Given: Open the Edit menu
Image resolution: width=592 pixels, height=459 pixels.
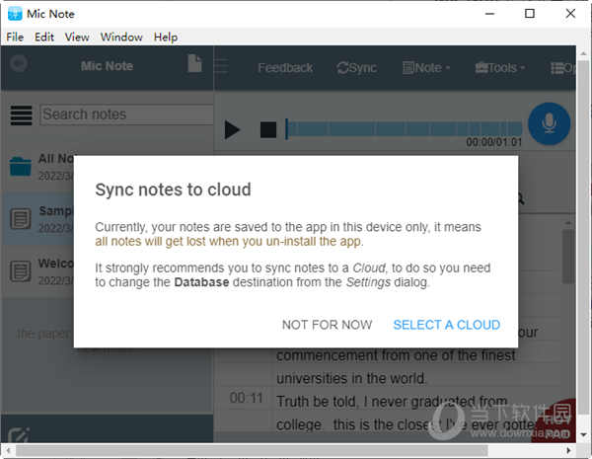Looking at the screenshot, I should point(44,38).
